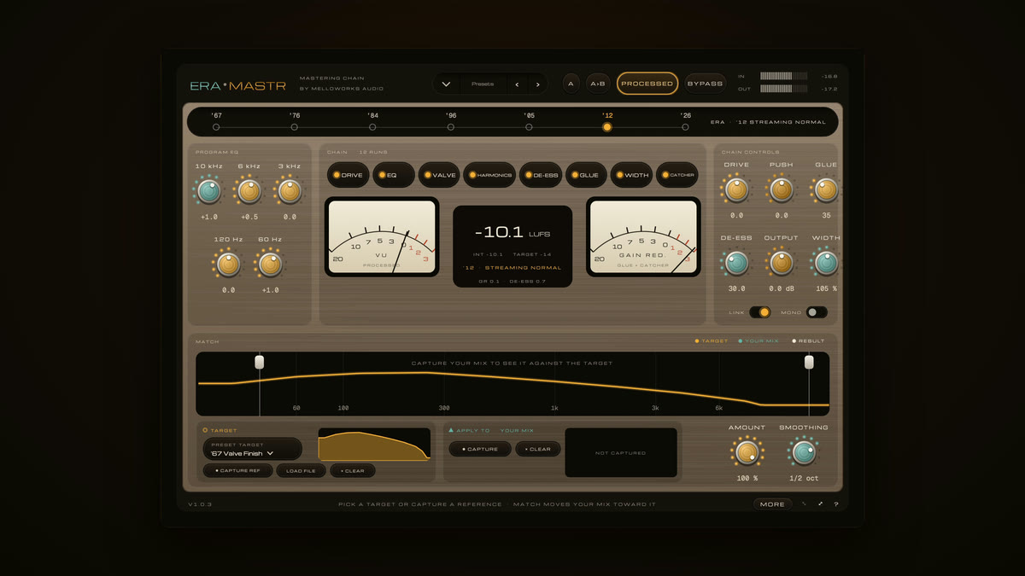Clear the captured mix
The width and height of the screenshot is (1025, 576).
(538, 449)
